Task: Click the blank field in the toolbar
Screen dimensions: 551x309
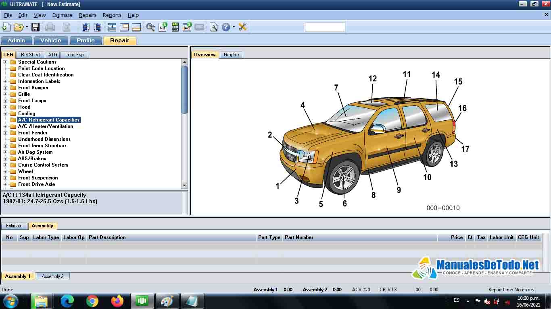Action: 325,27
